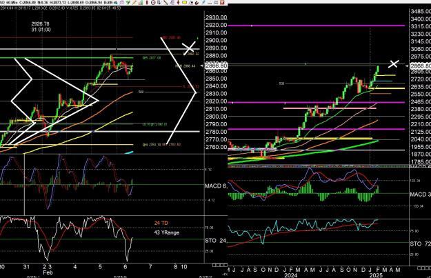This screenshot has width=431, height=278.
Task: Click the slash-H line tool icon
Action: (191, 3)
